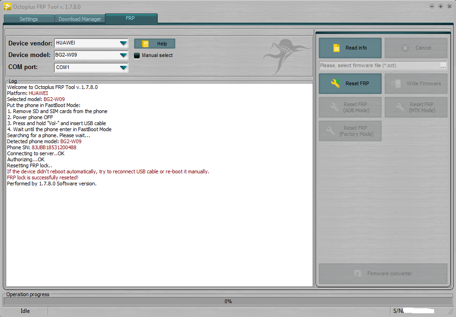456x317 pixels.
Task: Click the Reset FRP (Factory Mode) wrench icon
Action: click(x=330, y=131)
